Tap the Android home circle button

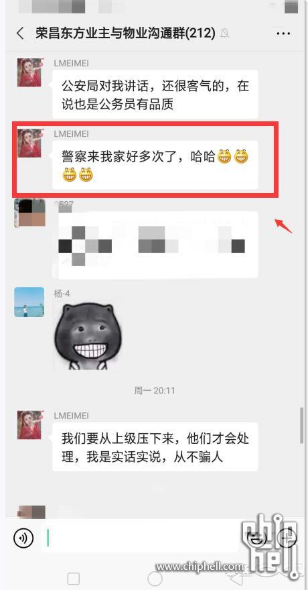click(155, 579)
